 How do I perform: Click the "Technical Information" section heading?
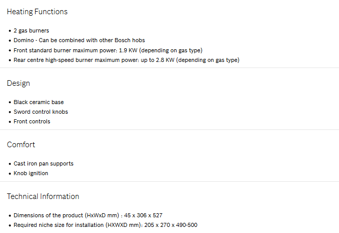(43, 196)
